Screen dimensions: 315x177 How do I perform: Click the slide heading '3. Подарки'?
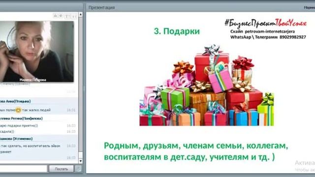[x=177, y=31]
